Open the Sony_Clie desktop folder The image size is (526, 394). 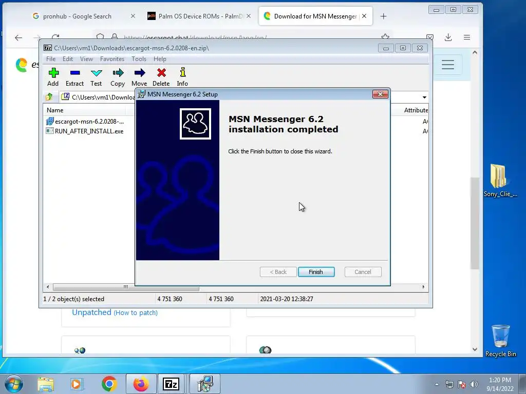(500, 180)
